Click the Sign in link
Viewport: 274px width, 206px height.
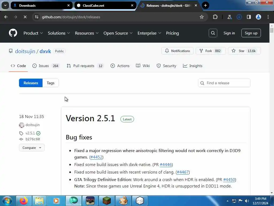pos(229,33)
